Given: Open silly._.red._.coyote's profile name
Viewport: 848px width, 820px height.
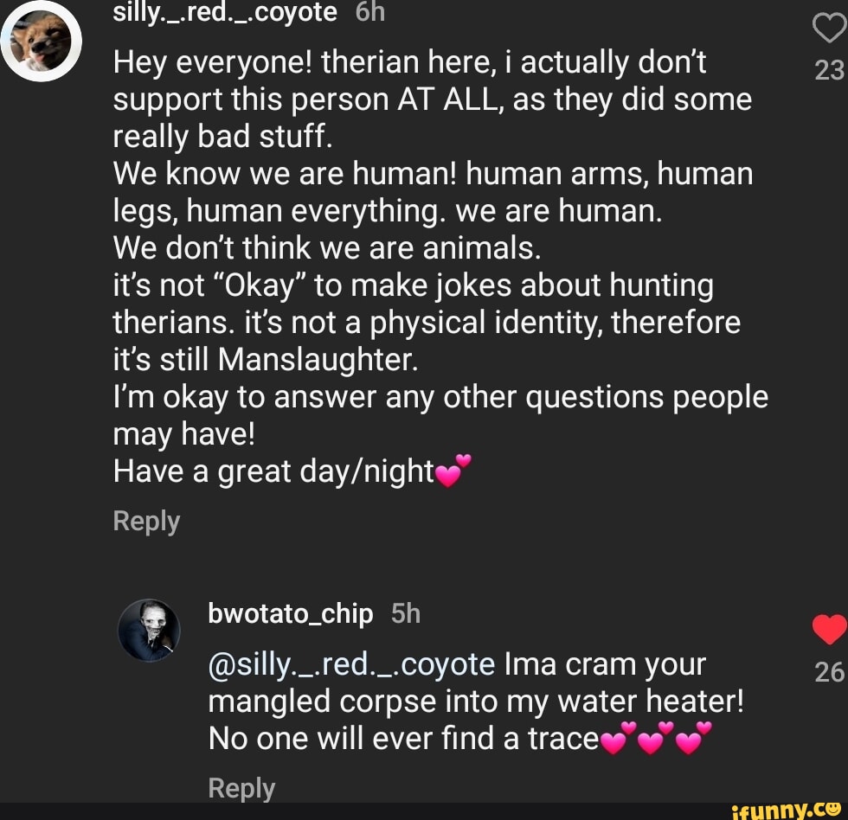Looking at the screenshot, I should pyautogui.click(x=223, y=12).
